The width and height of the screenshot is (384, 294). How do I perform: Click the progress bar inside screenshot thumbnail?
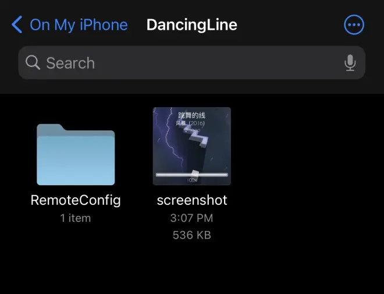(x=192, y=174)
